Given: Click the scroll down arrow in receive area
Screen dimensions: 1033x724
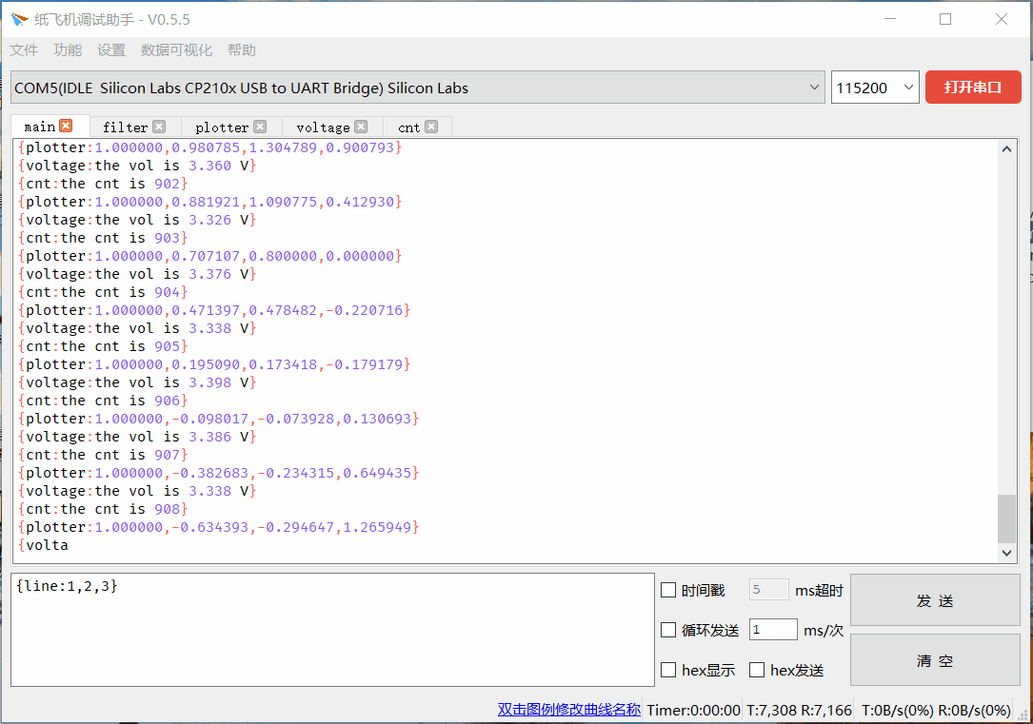Looking at the screenshot, I should pos(1006,553).
